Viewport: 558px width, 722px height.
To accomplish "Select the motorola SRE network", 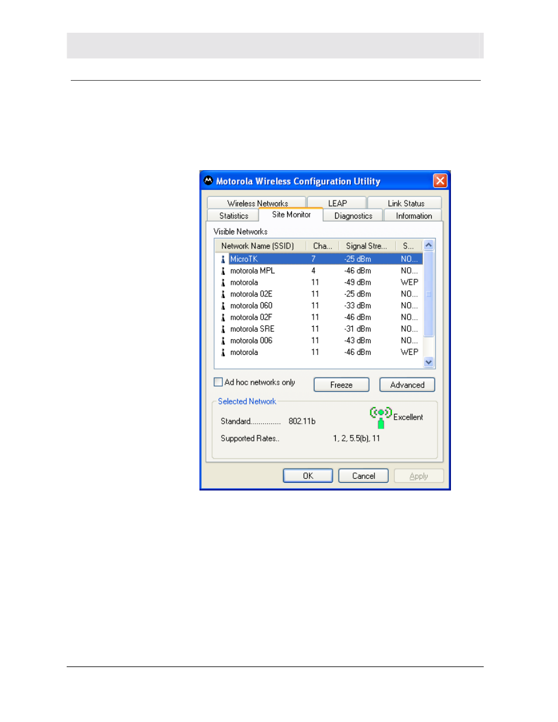I will pos(319,329).
